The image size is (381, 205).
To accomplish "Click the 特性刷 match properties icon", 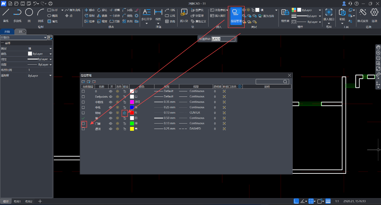I will click(285, 15).
